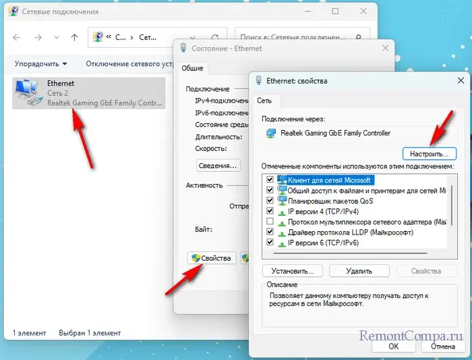The width and height of the screenshot is (472, 360).
Task: Click IP версии 4 protocol icon
Action: pos(282,212)
